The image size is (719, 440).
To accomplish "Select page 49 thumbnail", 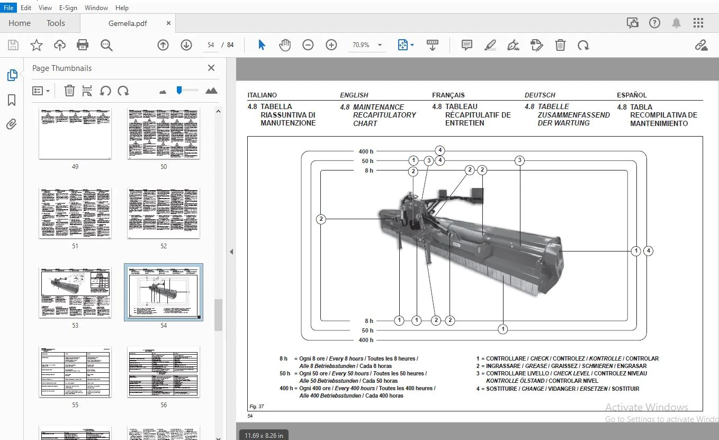I will [x=75, y=134].
